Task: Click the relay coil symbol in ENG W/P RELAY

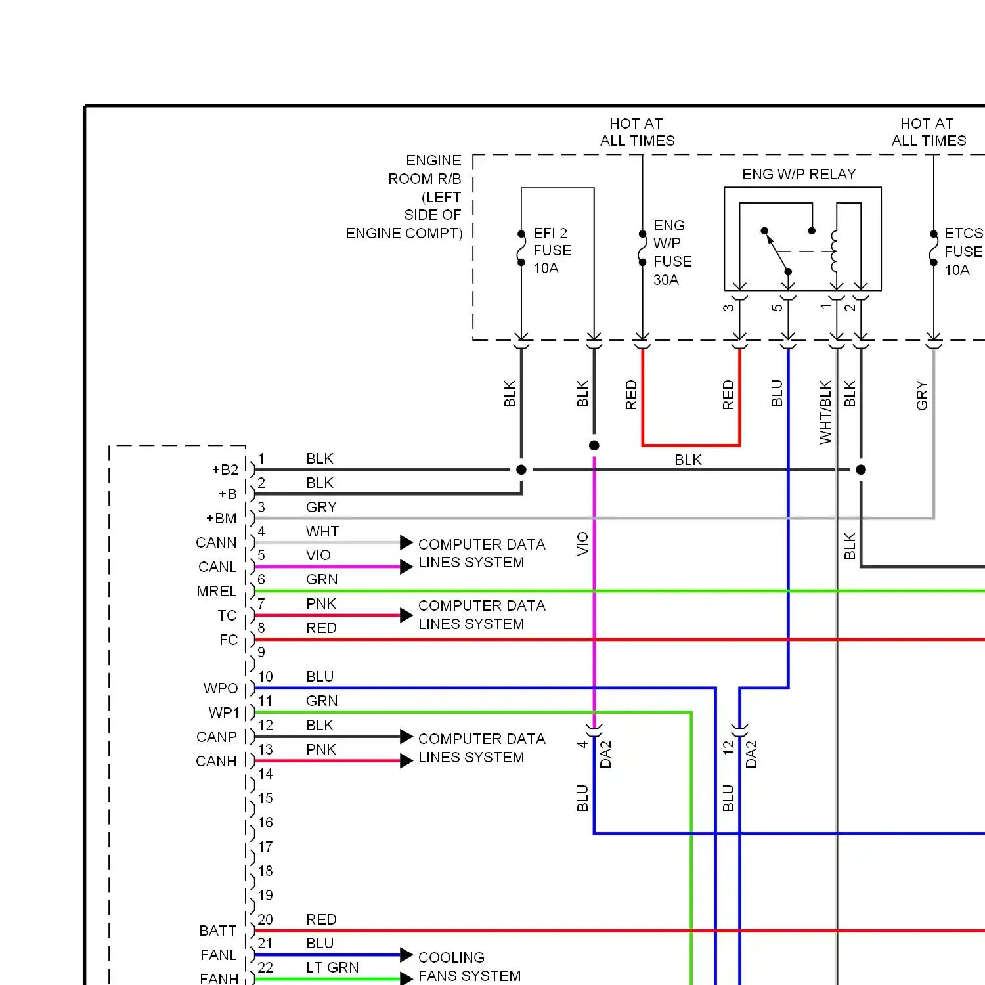Action: click(x=835, y=251)
